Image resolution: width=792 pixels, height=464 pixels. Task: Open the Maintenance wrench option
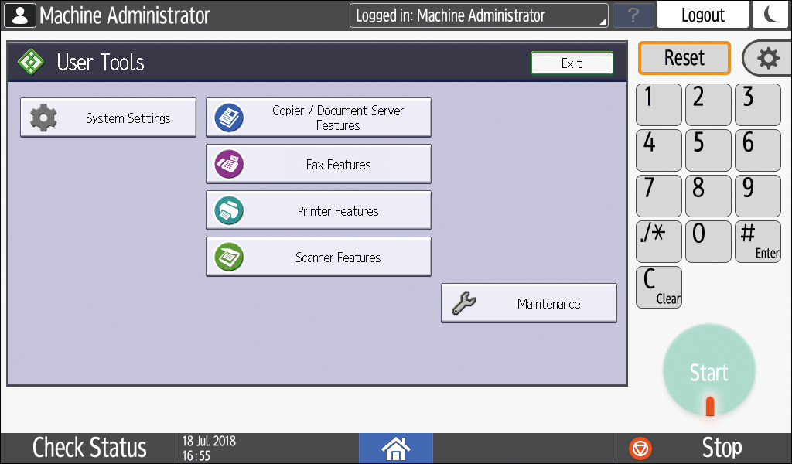pos(528,303)
